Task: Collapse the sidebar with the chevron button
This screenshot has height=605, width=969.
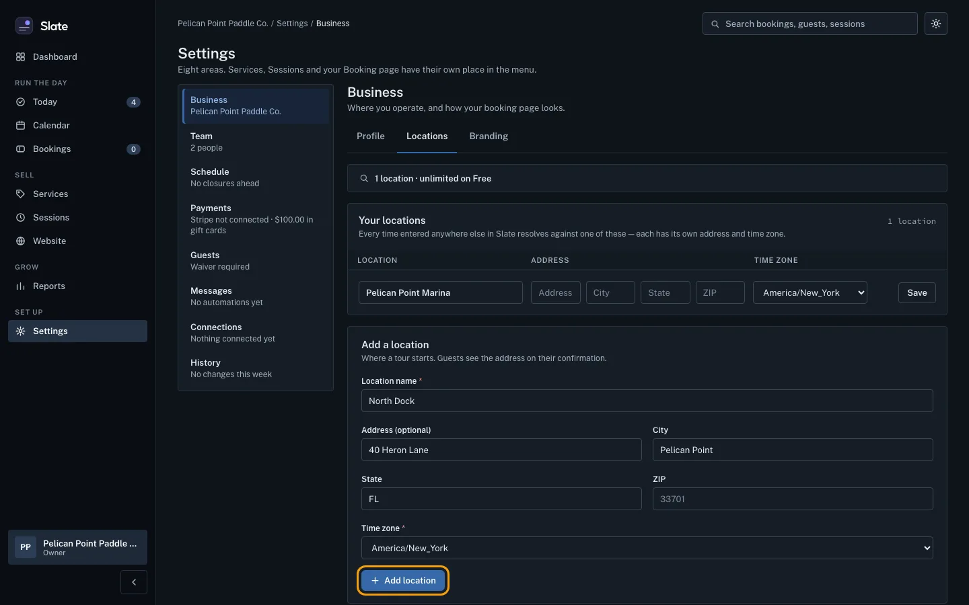Action: coord(134,582)
